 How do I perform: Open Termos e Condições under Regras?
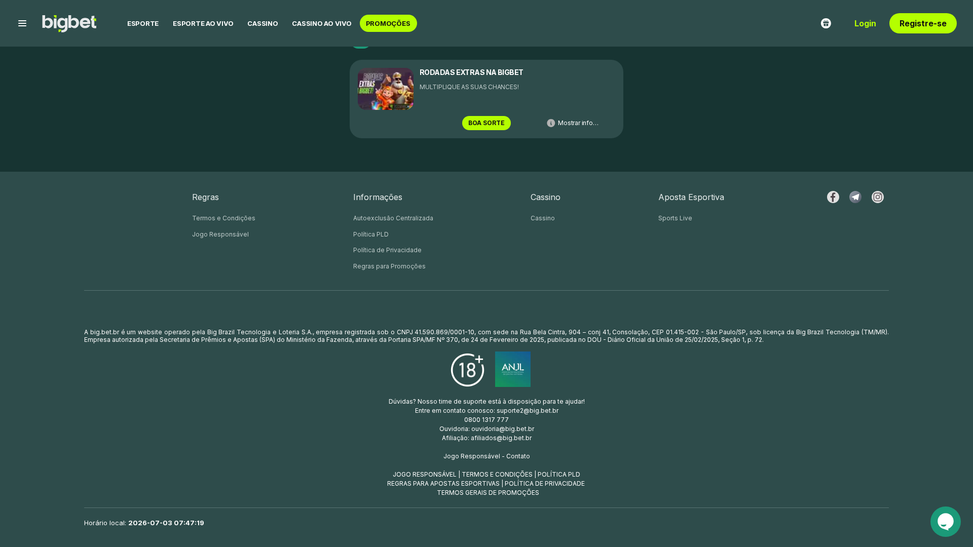[223, 218]
